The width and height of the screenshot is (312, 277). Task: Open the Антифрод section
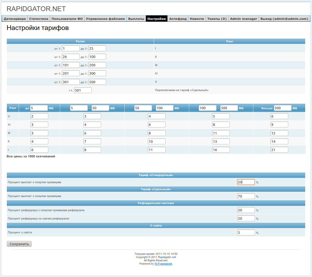pyautogui.click(x=178, y=19)
